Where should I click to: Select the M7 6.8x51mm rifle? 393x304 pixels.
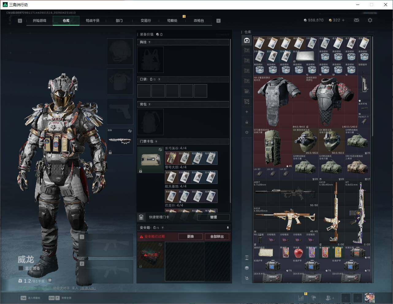(358, 213)
